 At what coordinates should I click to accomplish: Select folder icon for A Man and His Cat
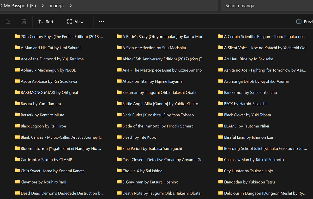click(17, 48)
